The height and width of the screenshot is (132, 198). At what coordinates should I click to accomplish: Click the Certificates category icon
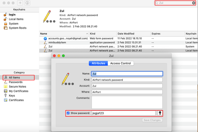(x=6, y=100)
